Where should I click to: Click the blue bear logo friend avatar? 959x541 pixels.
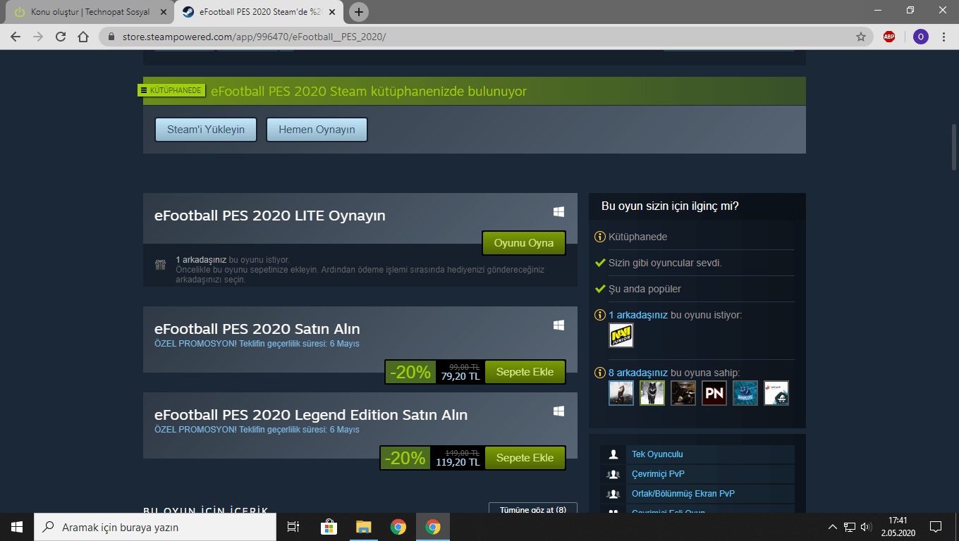coord(745,393)
